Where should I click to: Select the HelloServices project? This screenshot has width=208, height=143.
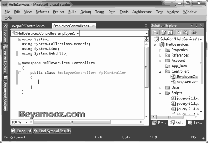click(x=177, y=44)
